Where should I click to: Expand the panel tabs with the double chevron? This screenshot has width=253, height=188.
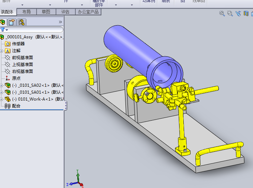(60, 22)
